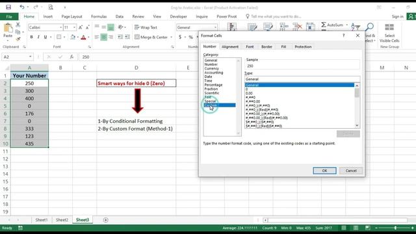This screenshot has height=234, width=416.
Task: Toggle Align Right
Action: tap(110, 37)
